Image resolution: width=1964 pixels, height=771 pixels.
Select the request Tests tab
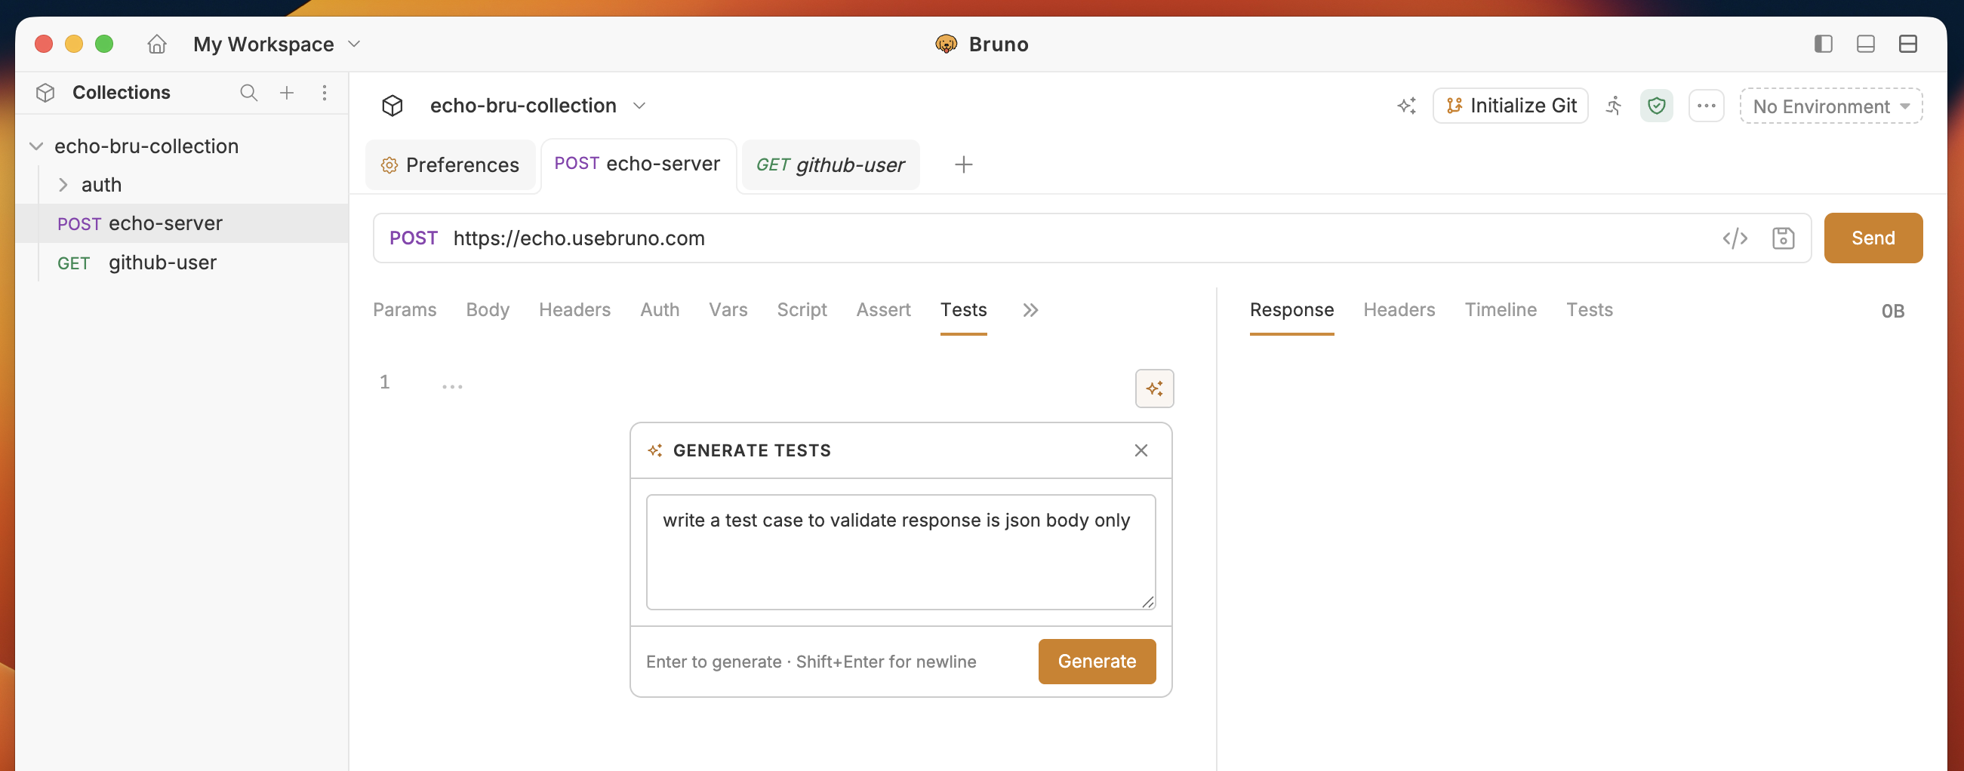click(964, 310)
